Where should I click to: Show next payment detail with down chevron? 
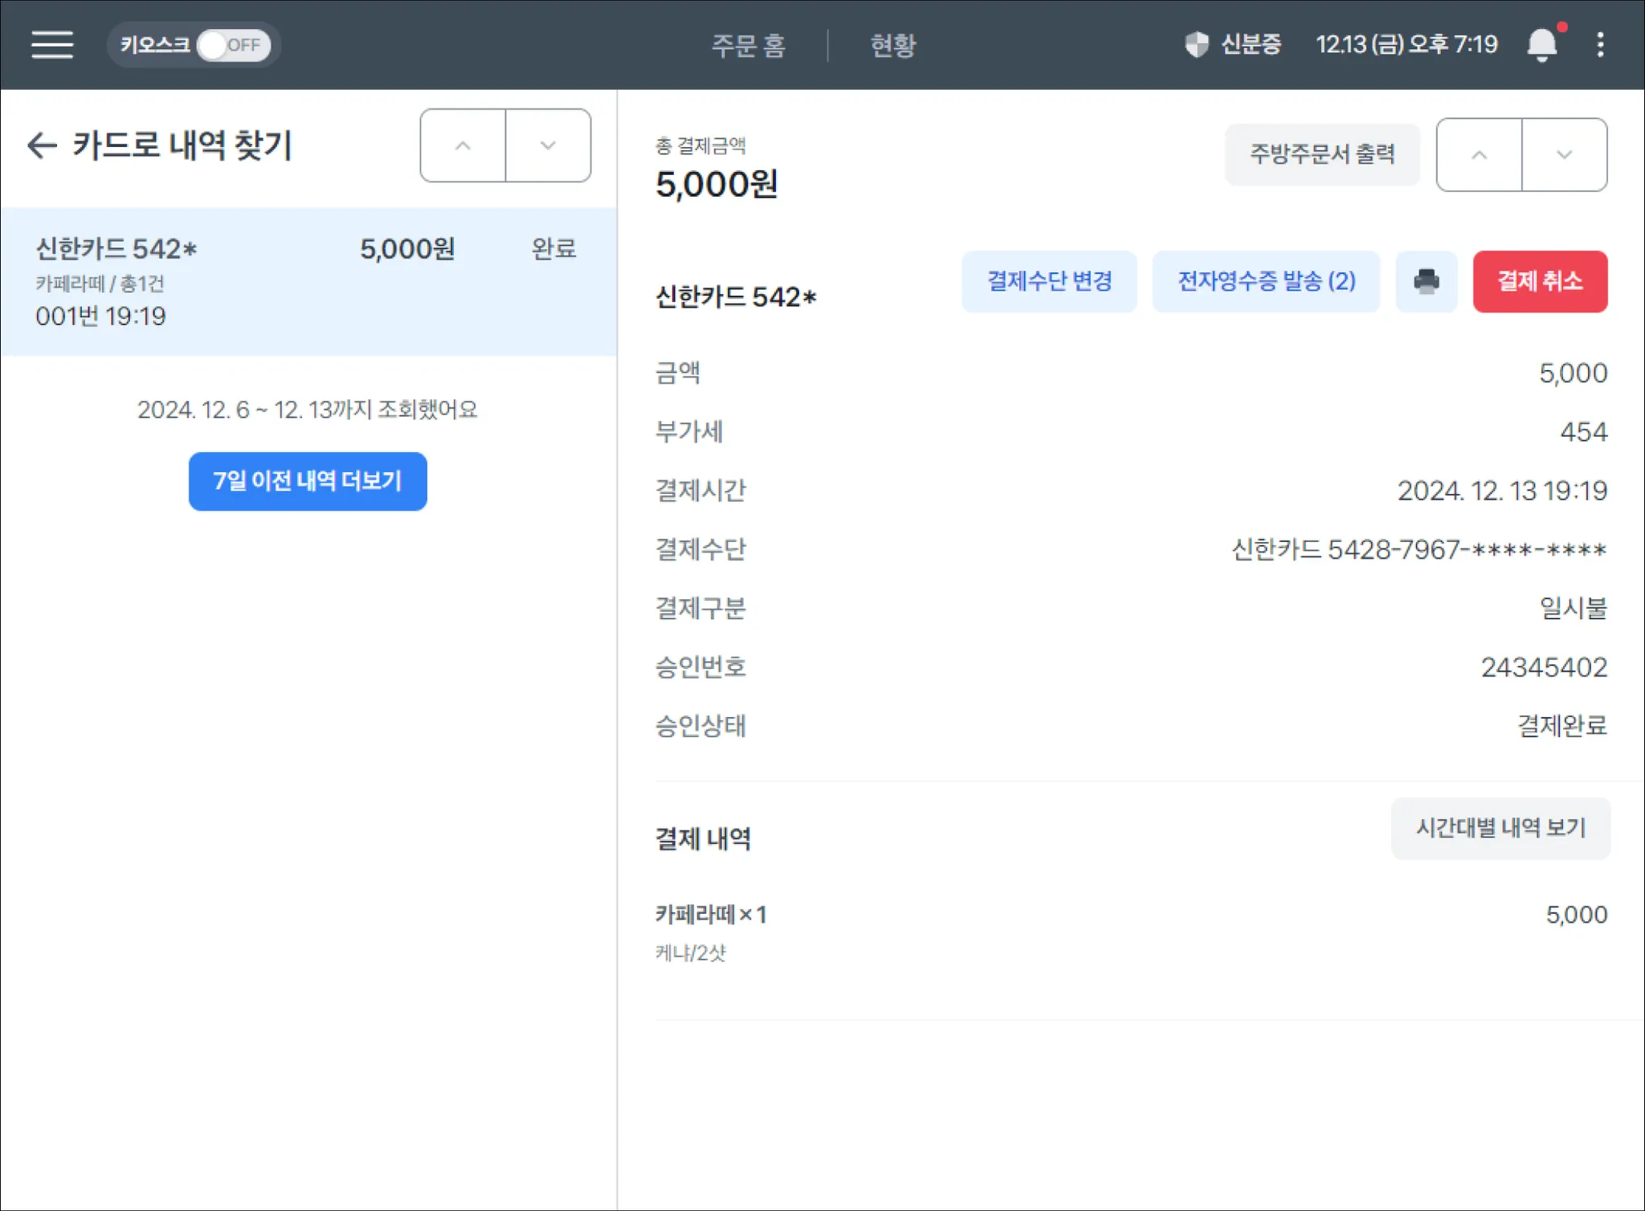(x=1564, y=154)
